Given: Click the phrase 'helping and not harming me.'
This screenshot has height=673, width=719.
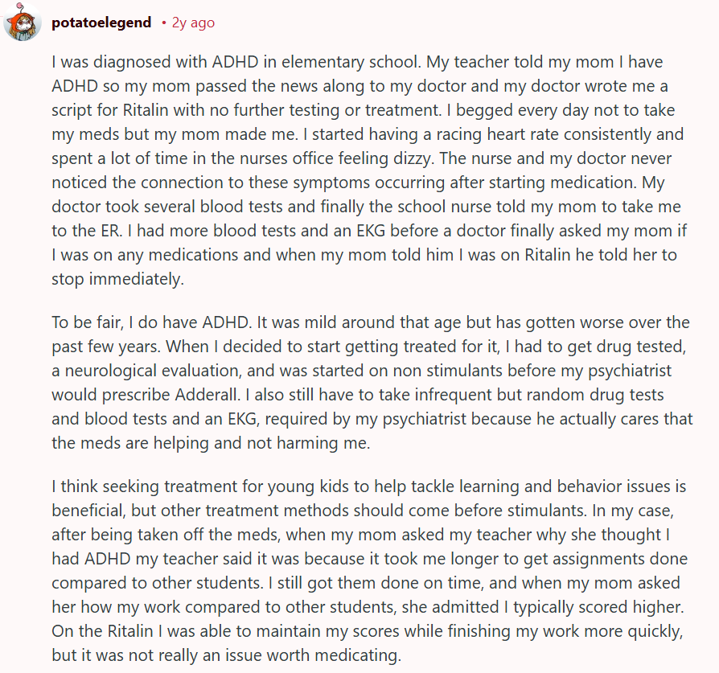Looking at the screenshot, I should click(262, 443).
